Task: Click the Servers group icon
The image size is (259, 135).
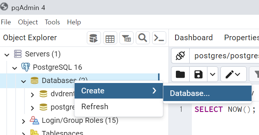Action: (x=18, y=54)
